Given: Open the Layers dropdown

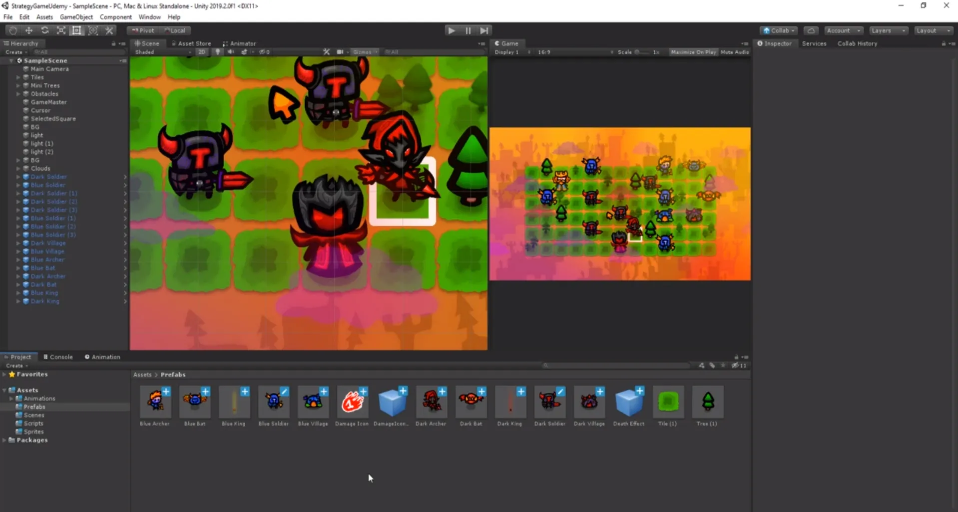Looking at the screenshot, I should point(888,30).
